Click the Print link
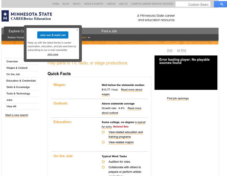227x176 pixels. point(183,50)
